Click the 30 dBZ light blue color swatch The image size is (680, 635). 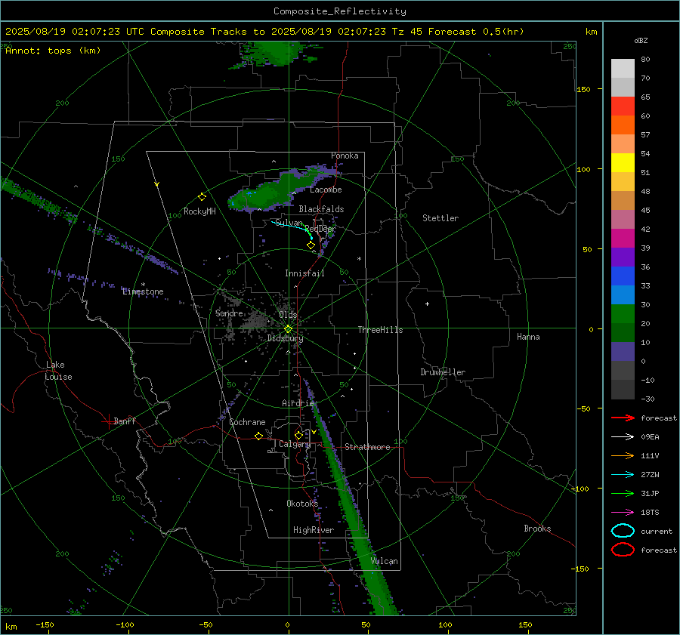click(x=623, y=294)
